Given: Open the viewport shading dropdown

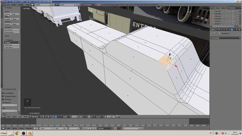Looking at the screenshot, I should (44, 117).
